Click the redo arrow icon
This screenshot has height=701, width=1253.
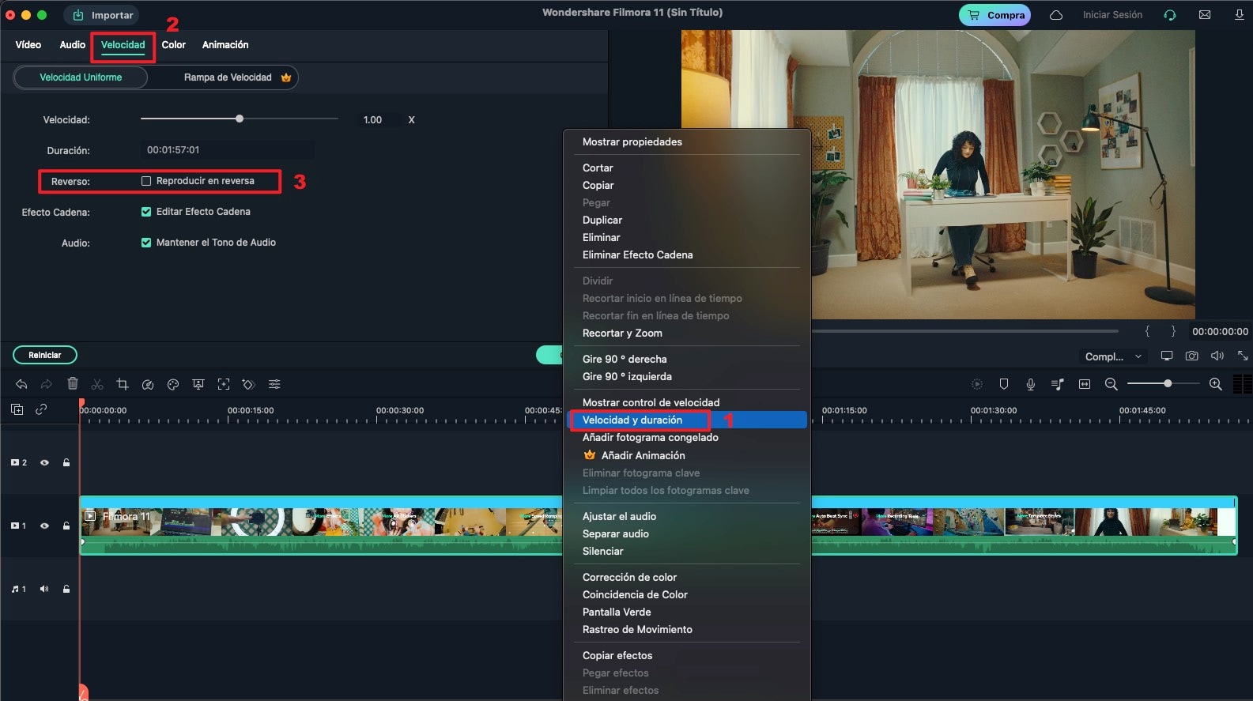[47, 384]
